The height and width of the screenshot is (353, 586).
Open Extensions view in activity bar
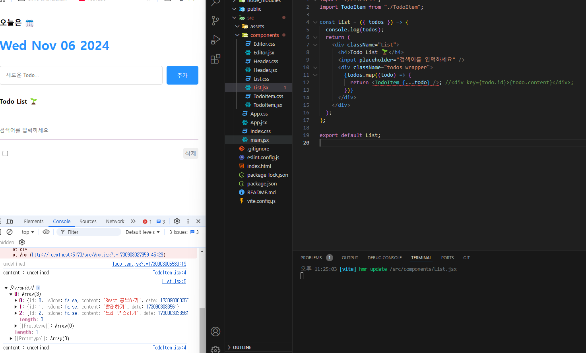click(x=215, y=59)
